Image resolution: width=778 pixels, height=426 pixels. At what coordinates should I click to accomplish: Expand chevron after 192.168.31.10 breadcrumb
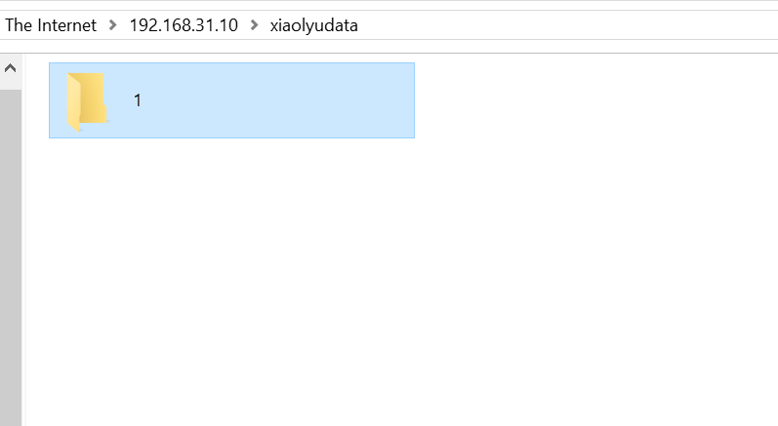[x=255, y=24]
